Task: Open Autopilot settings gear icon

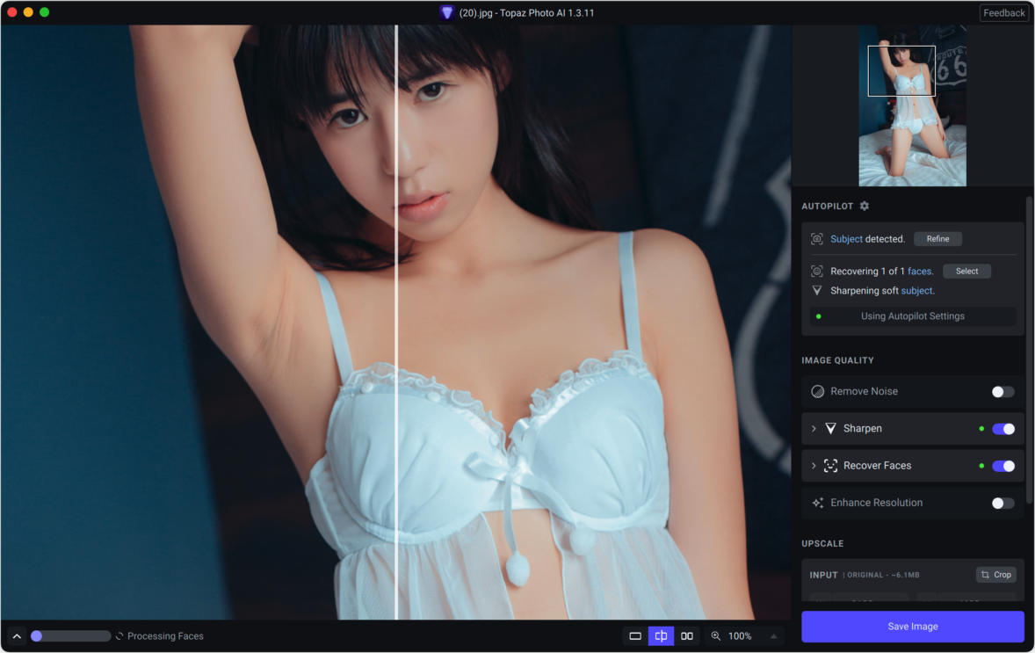Action: tap(864, 206)
